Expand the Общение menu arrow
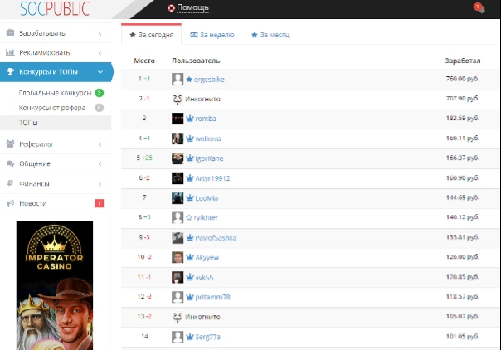The width and height of the screenshot is (501, 350). (100, 164)
